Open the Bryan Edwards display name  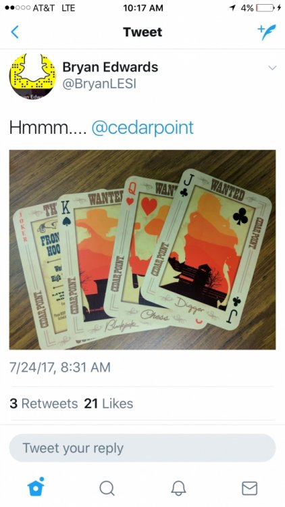coord(110,67)
